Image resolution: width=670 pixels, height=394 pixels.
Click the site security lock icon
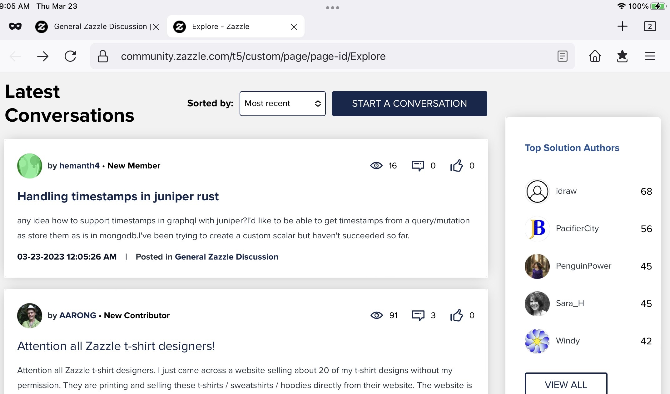(103, 56)
